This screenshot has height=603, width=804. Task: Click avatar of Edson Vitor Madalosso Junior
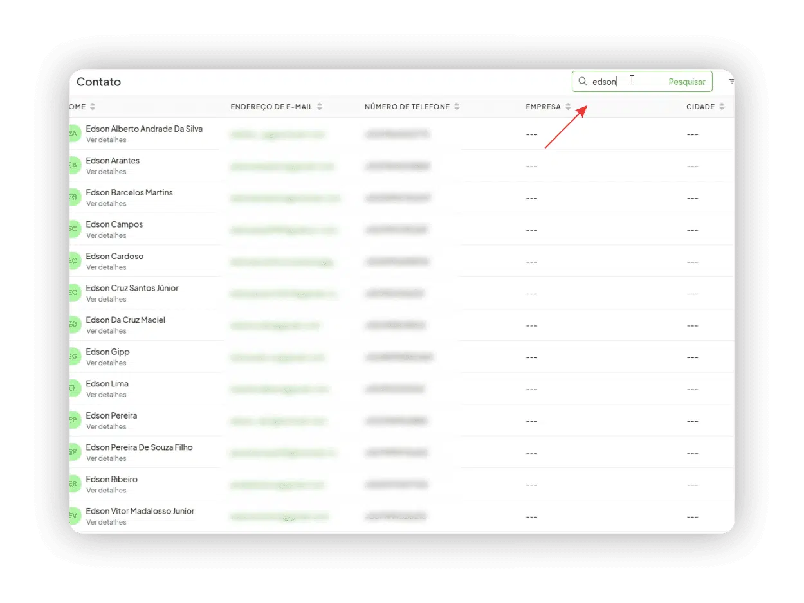pos(75,516)
